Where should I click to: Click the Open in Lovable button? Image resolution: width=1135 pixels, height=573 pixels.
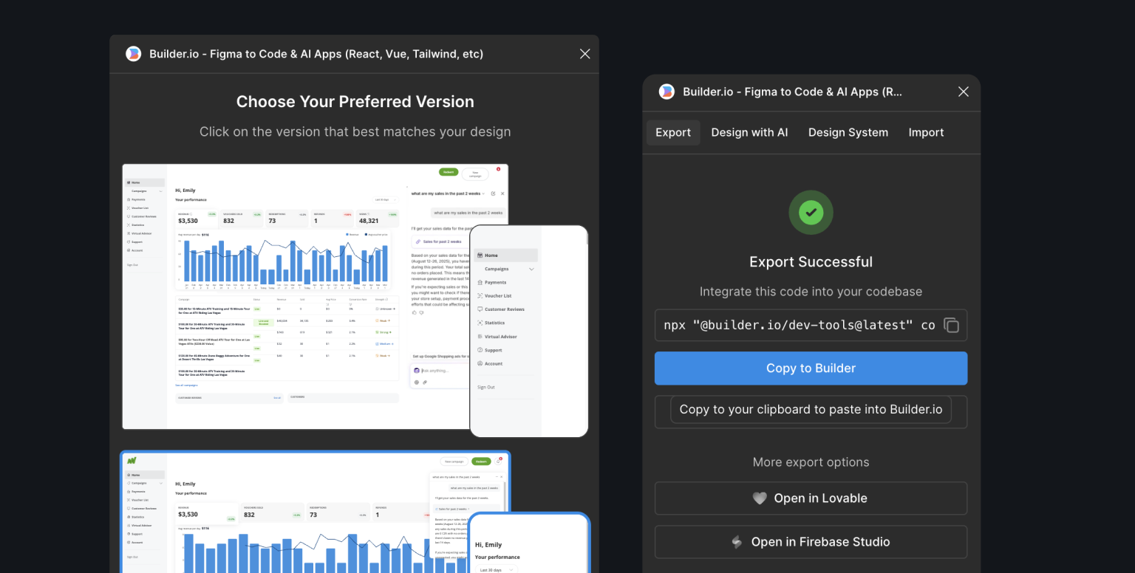pos(811,498)
